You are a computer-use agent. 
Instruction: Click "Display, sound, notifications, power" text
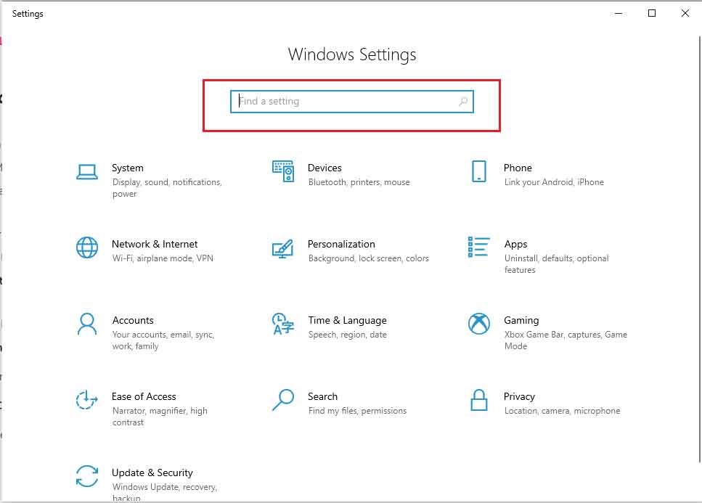point(167,188)
